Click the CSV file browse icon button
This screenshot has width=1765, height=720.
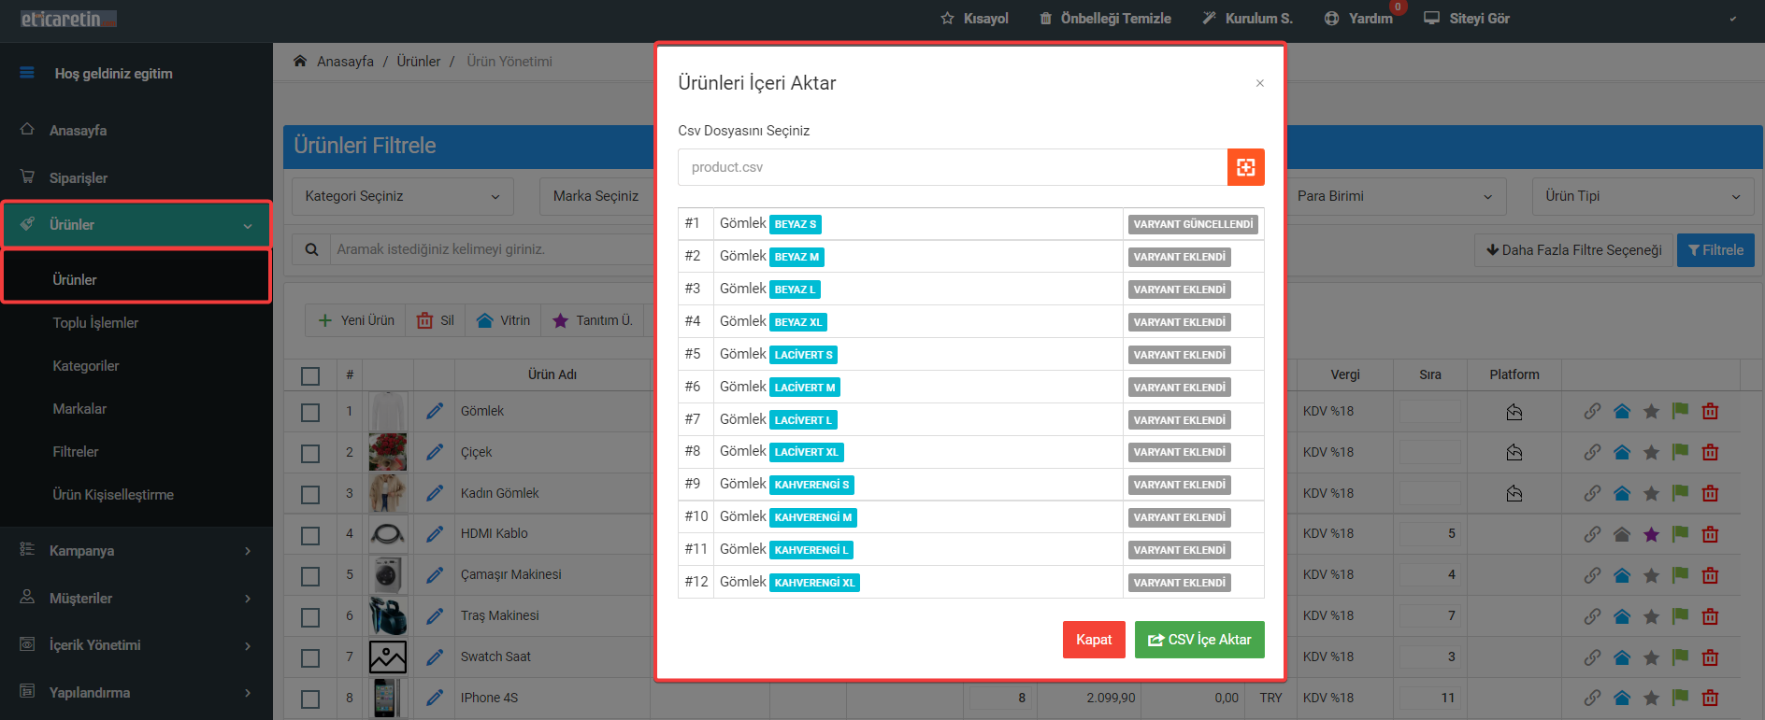(x=1245, y=167)
